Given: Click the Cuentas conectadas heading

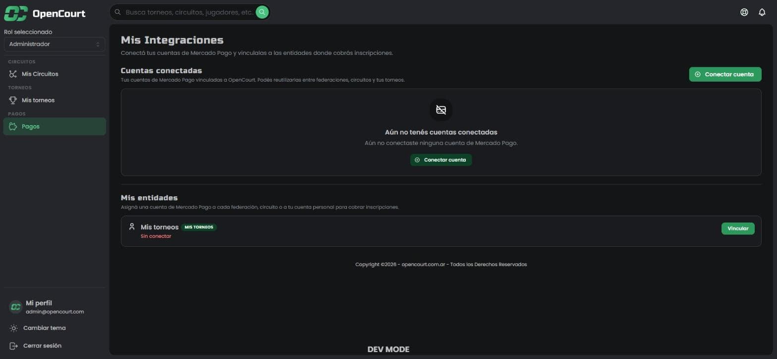Looking at the screenshot, I should [162, 71].
